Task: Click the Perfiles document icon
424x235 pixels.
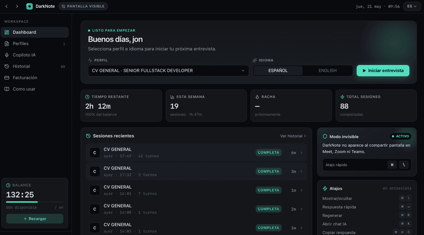Action: (7, 43)
